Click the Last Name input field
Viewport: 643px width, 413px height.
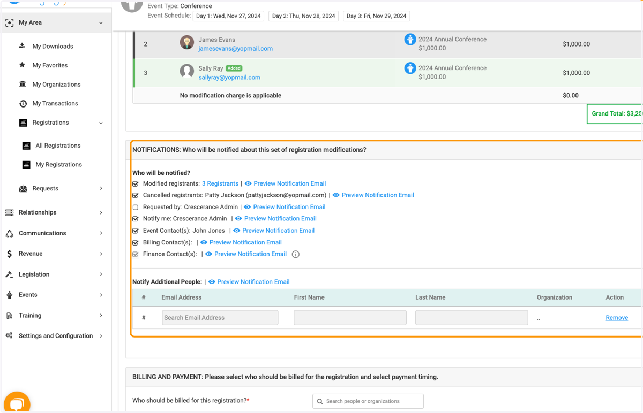click(x=472, y=318)
